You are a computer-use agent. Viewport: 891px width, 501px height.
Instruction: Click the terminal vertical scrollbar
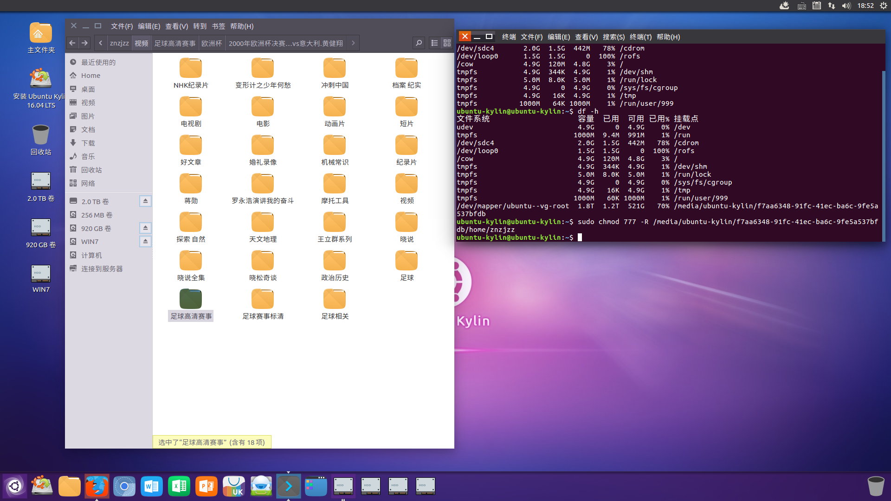point(884,155)
